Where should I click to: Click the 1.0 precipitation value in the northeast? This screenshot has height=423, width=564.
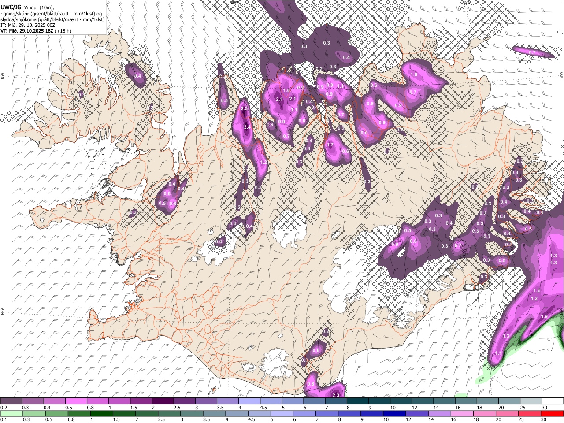pyautogui.click(x=414, y=75)
